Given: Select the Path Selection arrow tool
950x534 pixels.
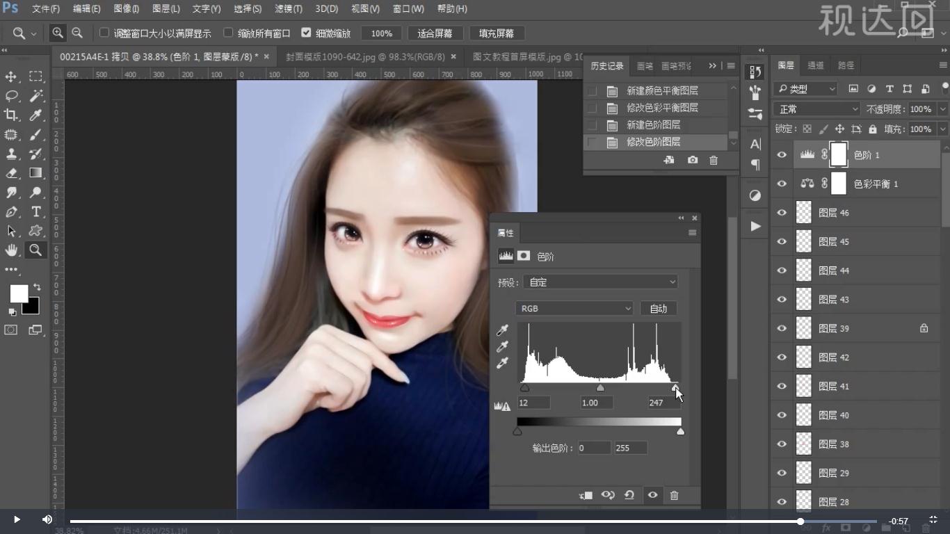Looking at the screenshot, I should click(11, 231).
